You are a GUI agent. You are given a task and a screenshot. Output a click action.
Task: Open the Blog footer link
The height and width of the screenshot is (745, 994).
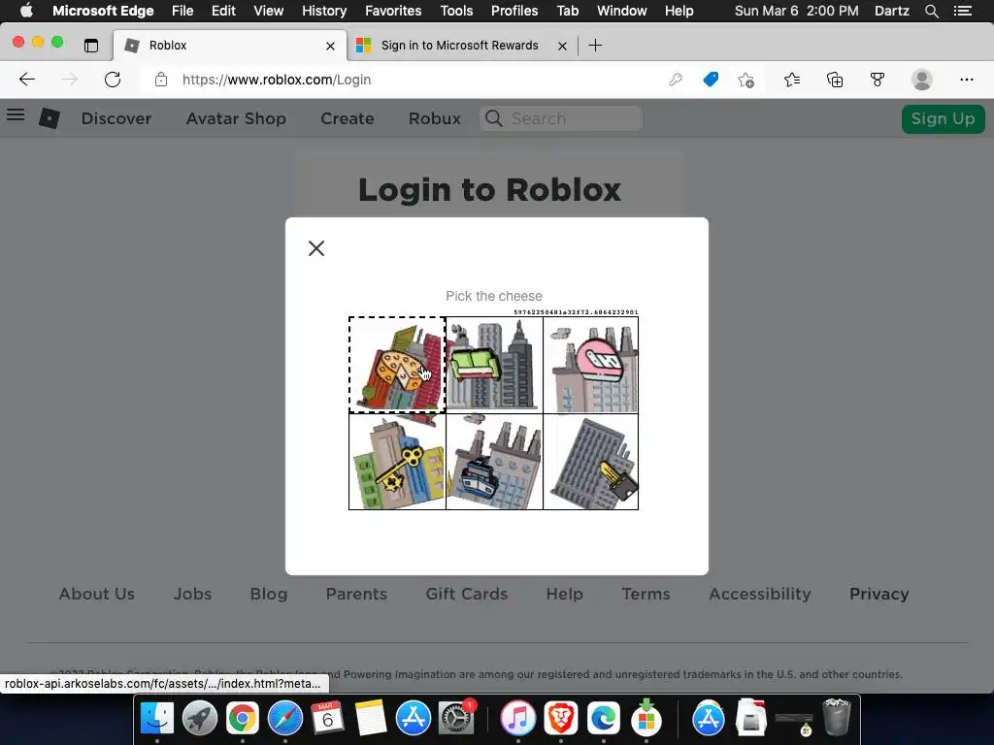[x=268, y=594]
